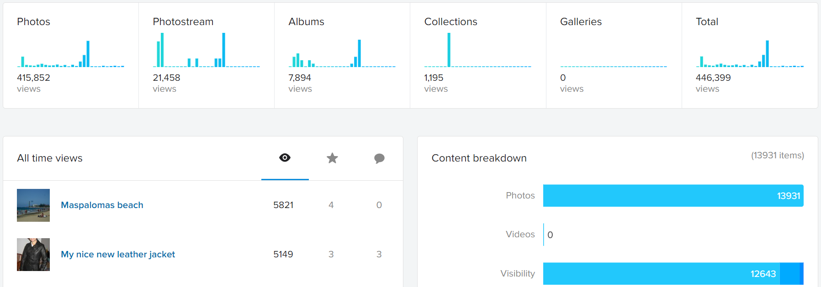This screenshot has width=821, height=287.
Task: Select the Total views stats card
Action: [x=749, y=56]
